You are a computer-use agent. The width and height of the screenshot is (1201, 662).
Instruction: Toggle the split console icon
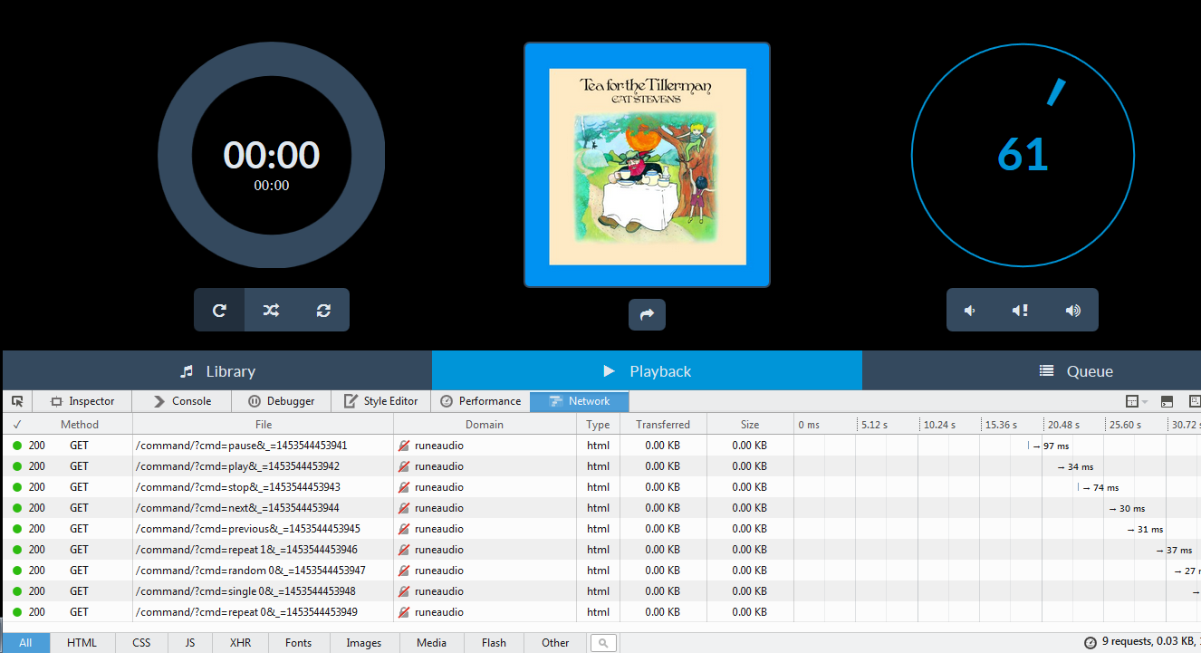1167,401
